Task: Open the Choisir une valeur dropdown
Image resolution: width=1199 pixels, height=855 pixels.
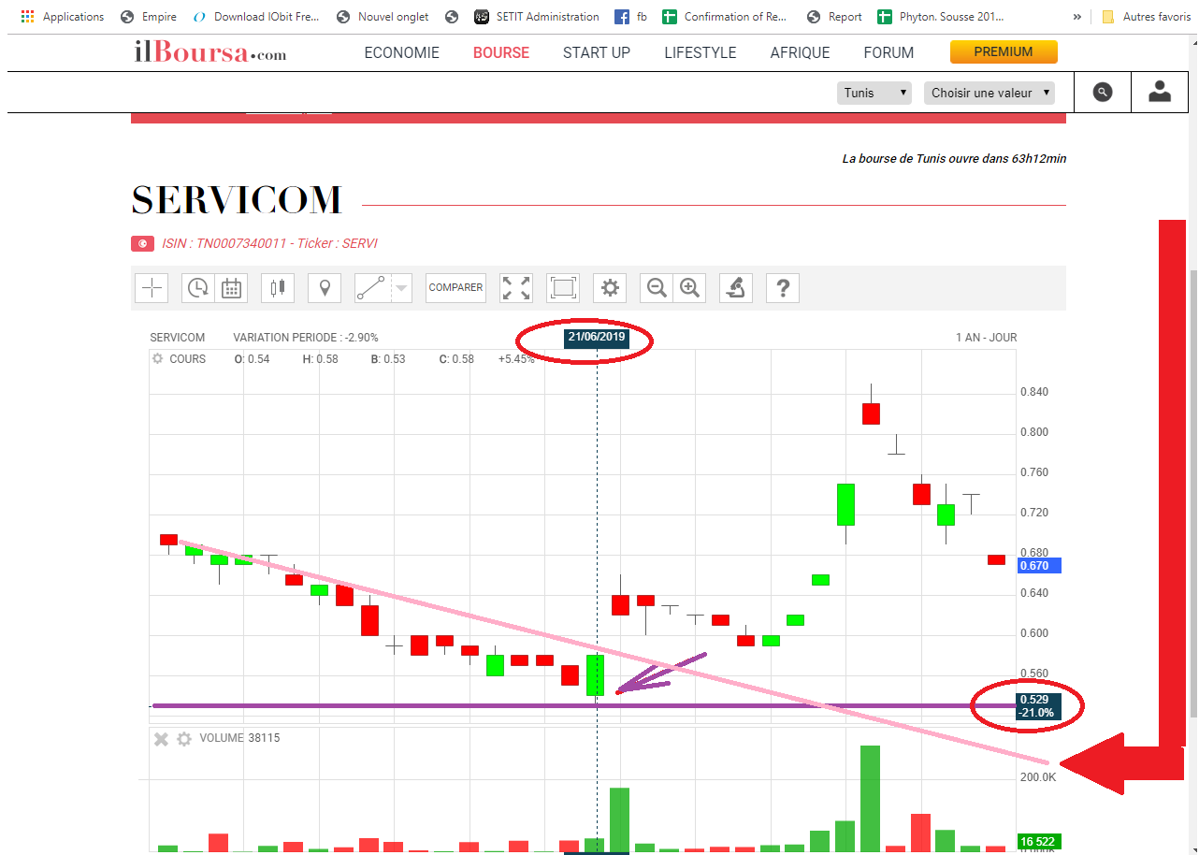Action: point(990,93)
